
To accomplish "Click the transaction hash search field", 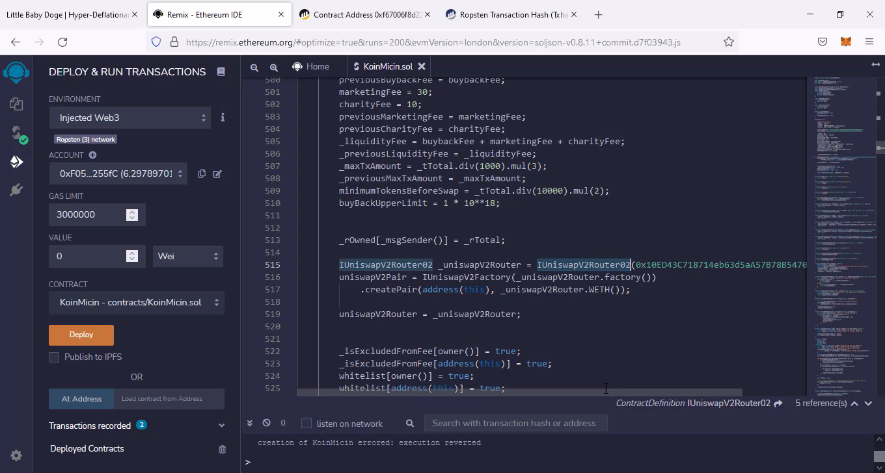I will [514, 423].
